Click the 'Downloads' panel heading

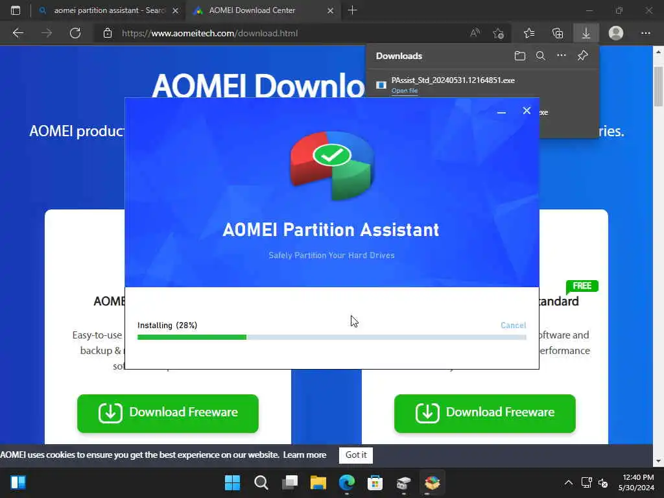399,56
